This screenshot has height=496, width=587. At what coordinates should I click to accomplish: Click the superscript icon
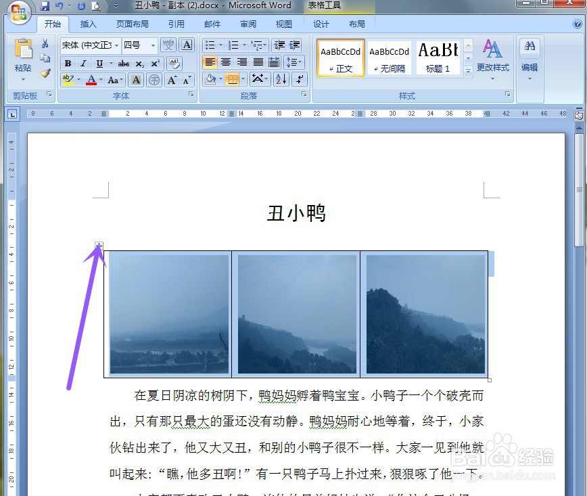click(x=156, y=62)
